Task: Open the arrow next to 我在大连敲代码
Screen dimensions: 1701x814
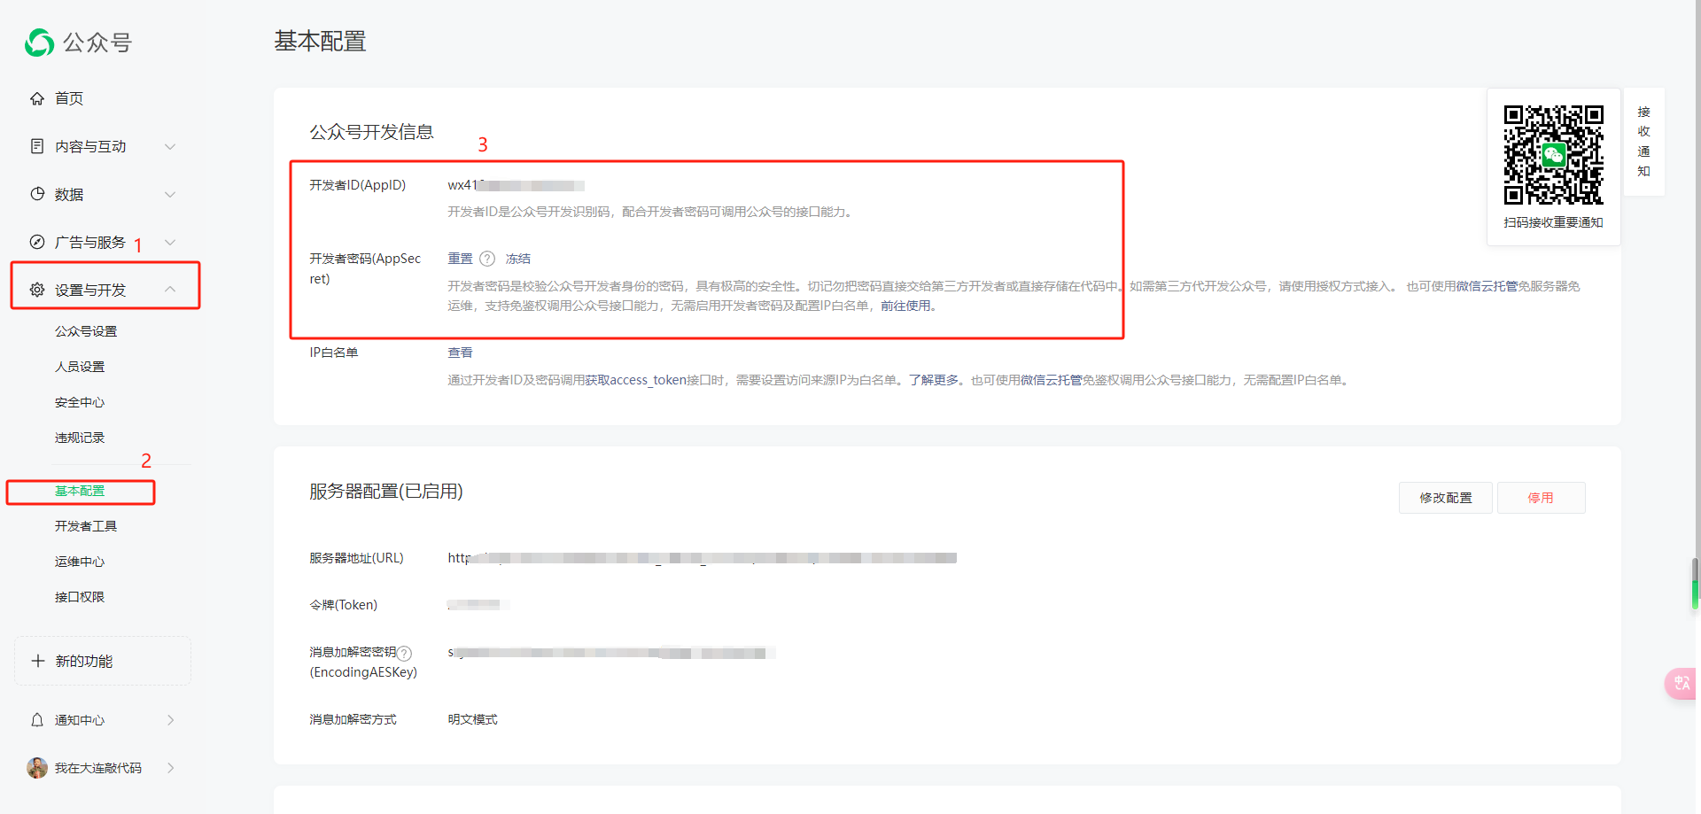Action: [170, 768]
